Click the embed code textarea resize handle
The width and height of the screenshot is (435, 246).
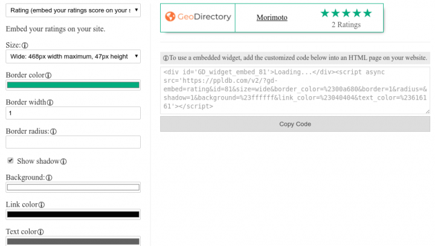(428, 112)
